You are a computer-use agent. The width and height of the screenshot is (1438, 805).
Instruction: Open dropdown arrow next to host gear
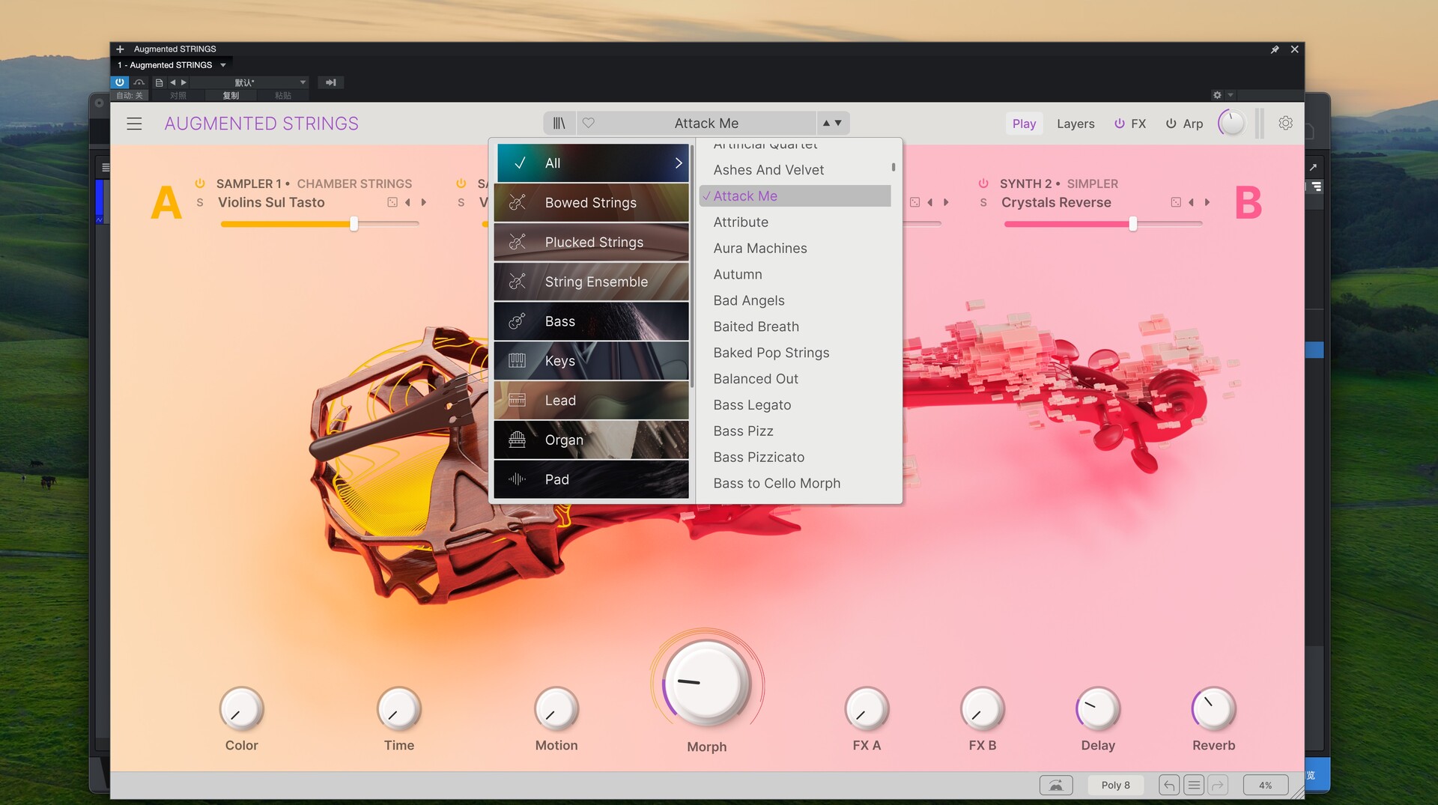click(1231, 95)
